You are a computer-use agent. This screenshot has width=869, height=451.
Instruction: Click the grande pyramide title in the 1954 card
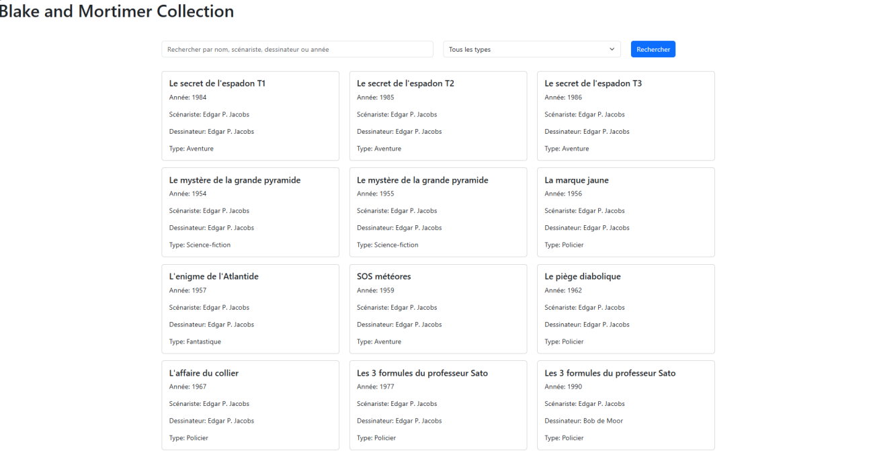(235, 180)
